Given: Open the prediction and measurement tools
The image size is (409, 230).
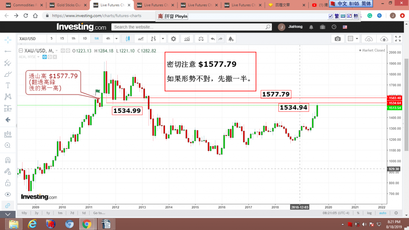Looking at the screenshot, I should [x=7, y=108].
